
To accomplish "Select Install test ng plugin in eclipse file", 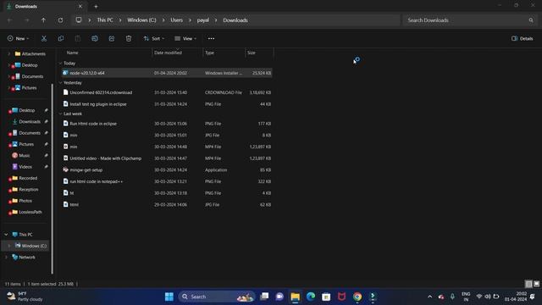I will (x=167, y=104).
